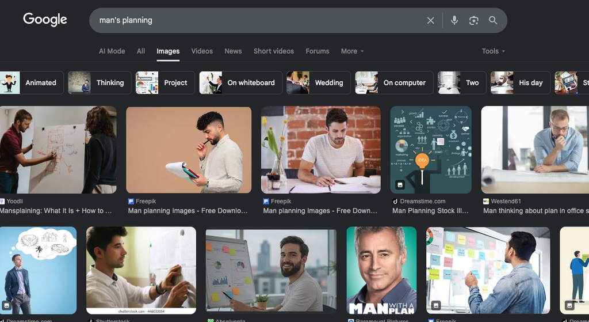Open Short videos tab
Viewport: 589px width, 322px height.
pos(274,51)
